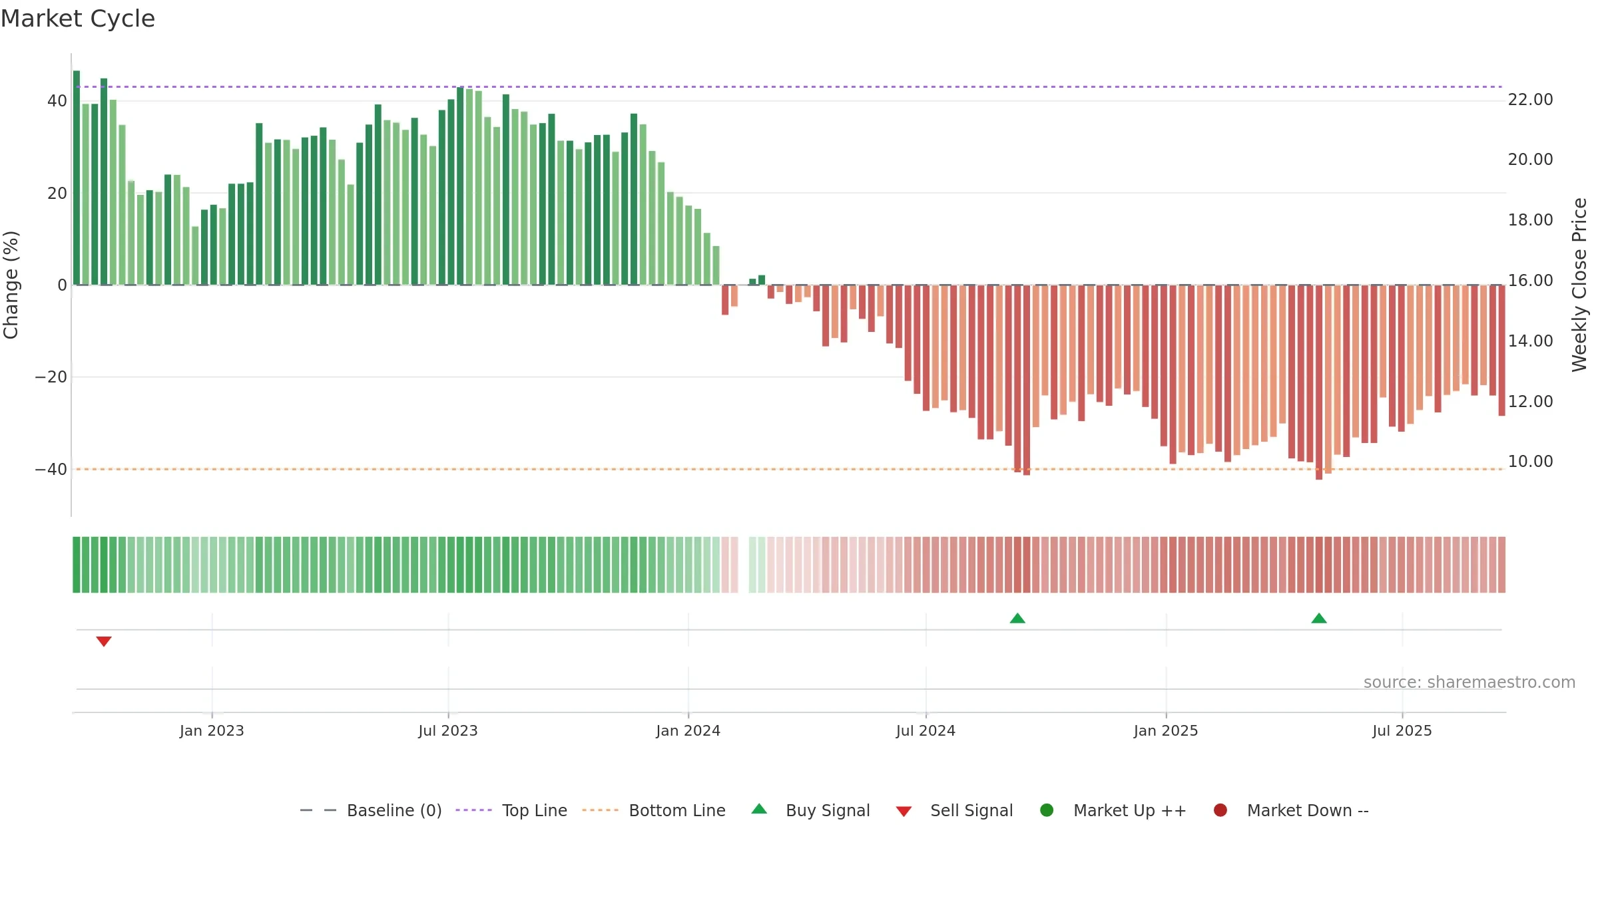
Task: Toggle the Market Up ++ legend entry
Action: point(1113,810)
